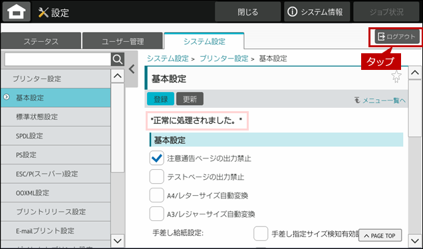
Task: Select 基本設定 in the sidebar menu
Action: (x=56, y=98)
